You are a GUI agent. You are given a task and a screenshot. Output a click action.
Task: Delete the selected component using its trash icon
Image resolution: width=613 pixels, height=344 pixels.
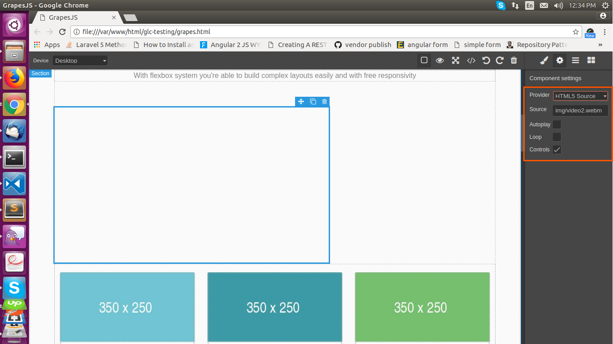click(x=324, y=102)
